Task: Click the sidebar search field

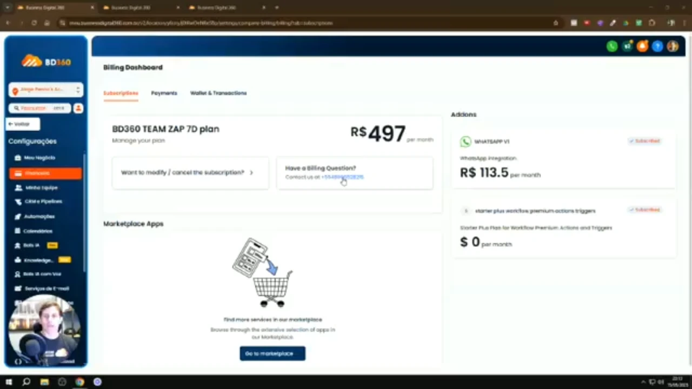Action: (40, 108)
